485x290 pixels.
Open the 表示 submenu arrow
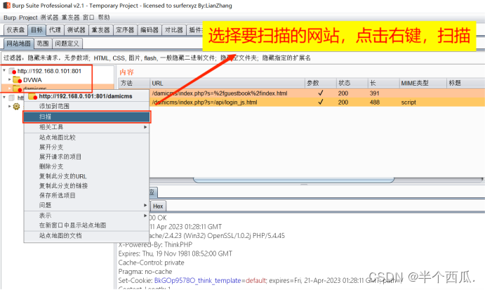(x=145, y=216)
